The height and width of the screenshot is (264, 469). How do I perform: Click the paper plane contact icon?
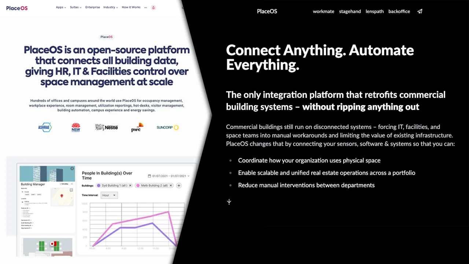[x=420, y=11]
